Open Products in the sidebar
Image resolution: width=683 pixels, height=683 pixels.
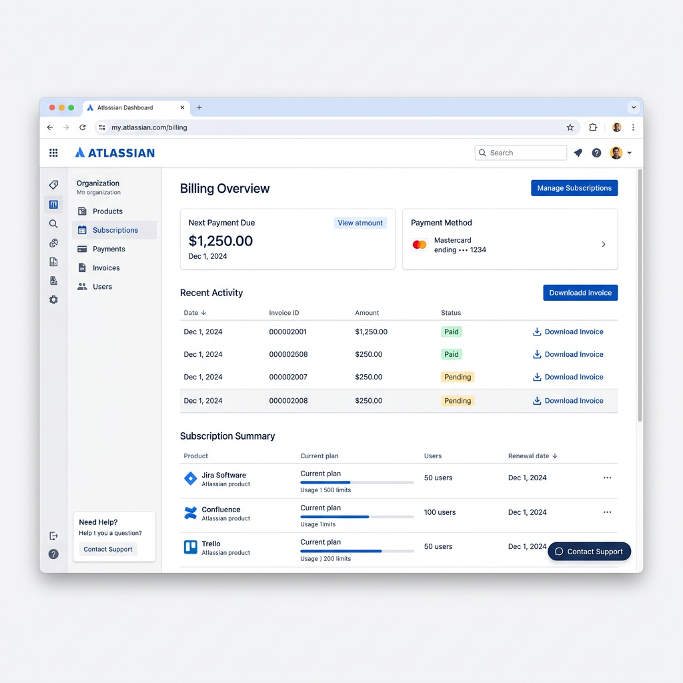tap(114, 211)
